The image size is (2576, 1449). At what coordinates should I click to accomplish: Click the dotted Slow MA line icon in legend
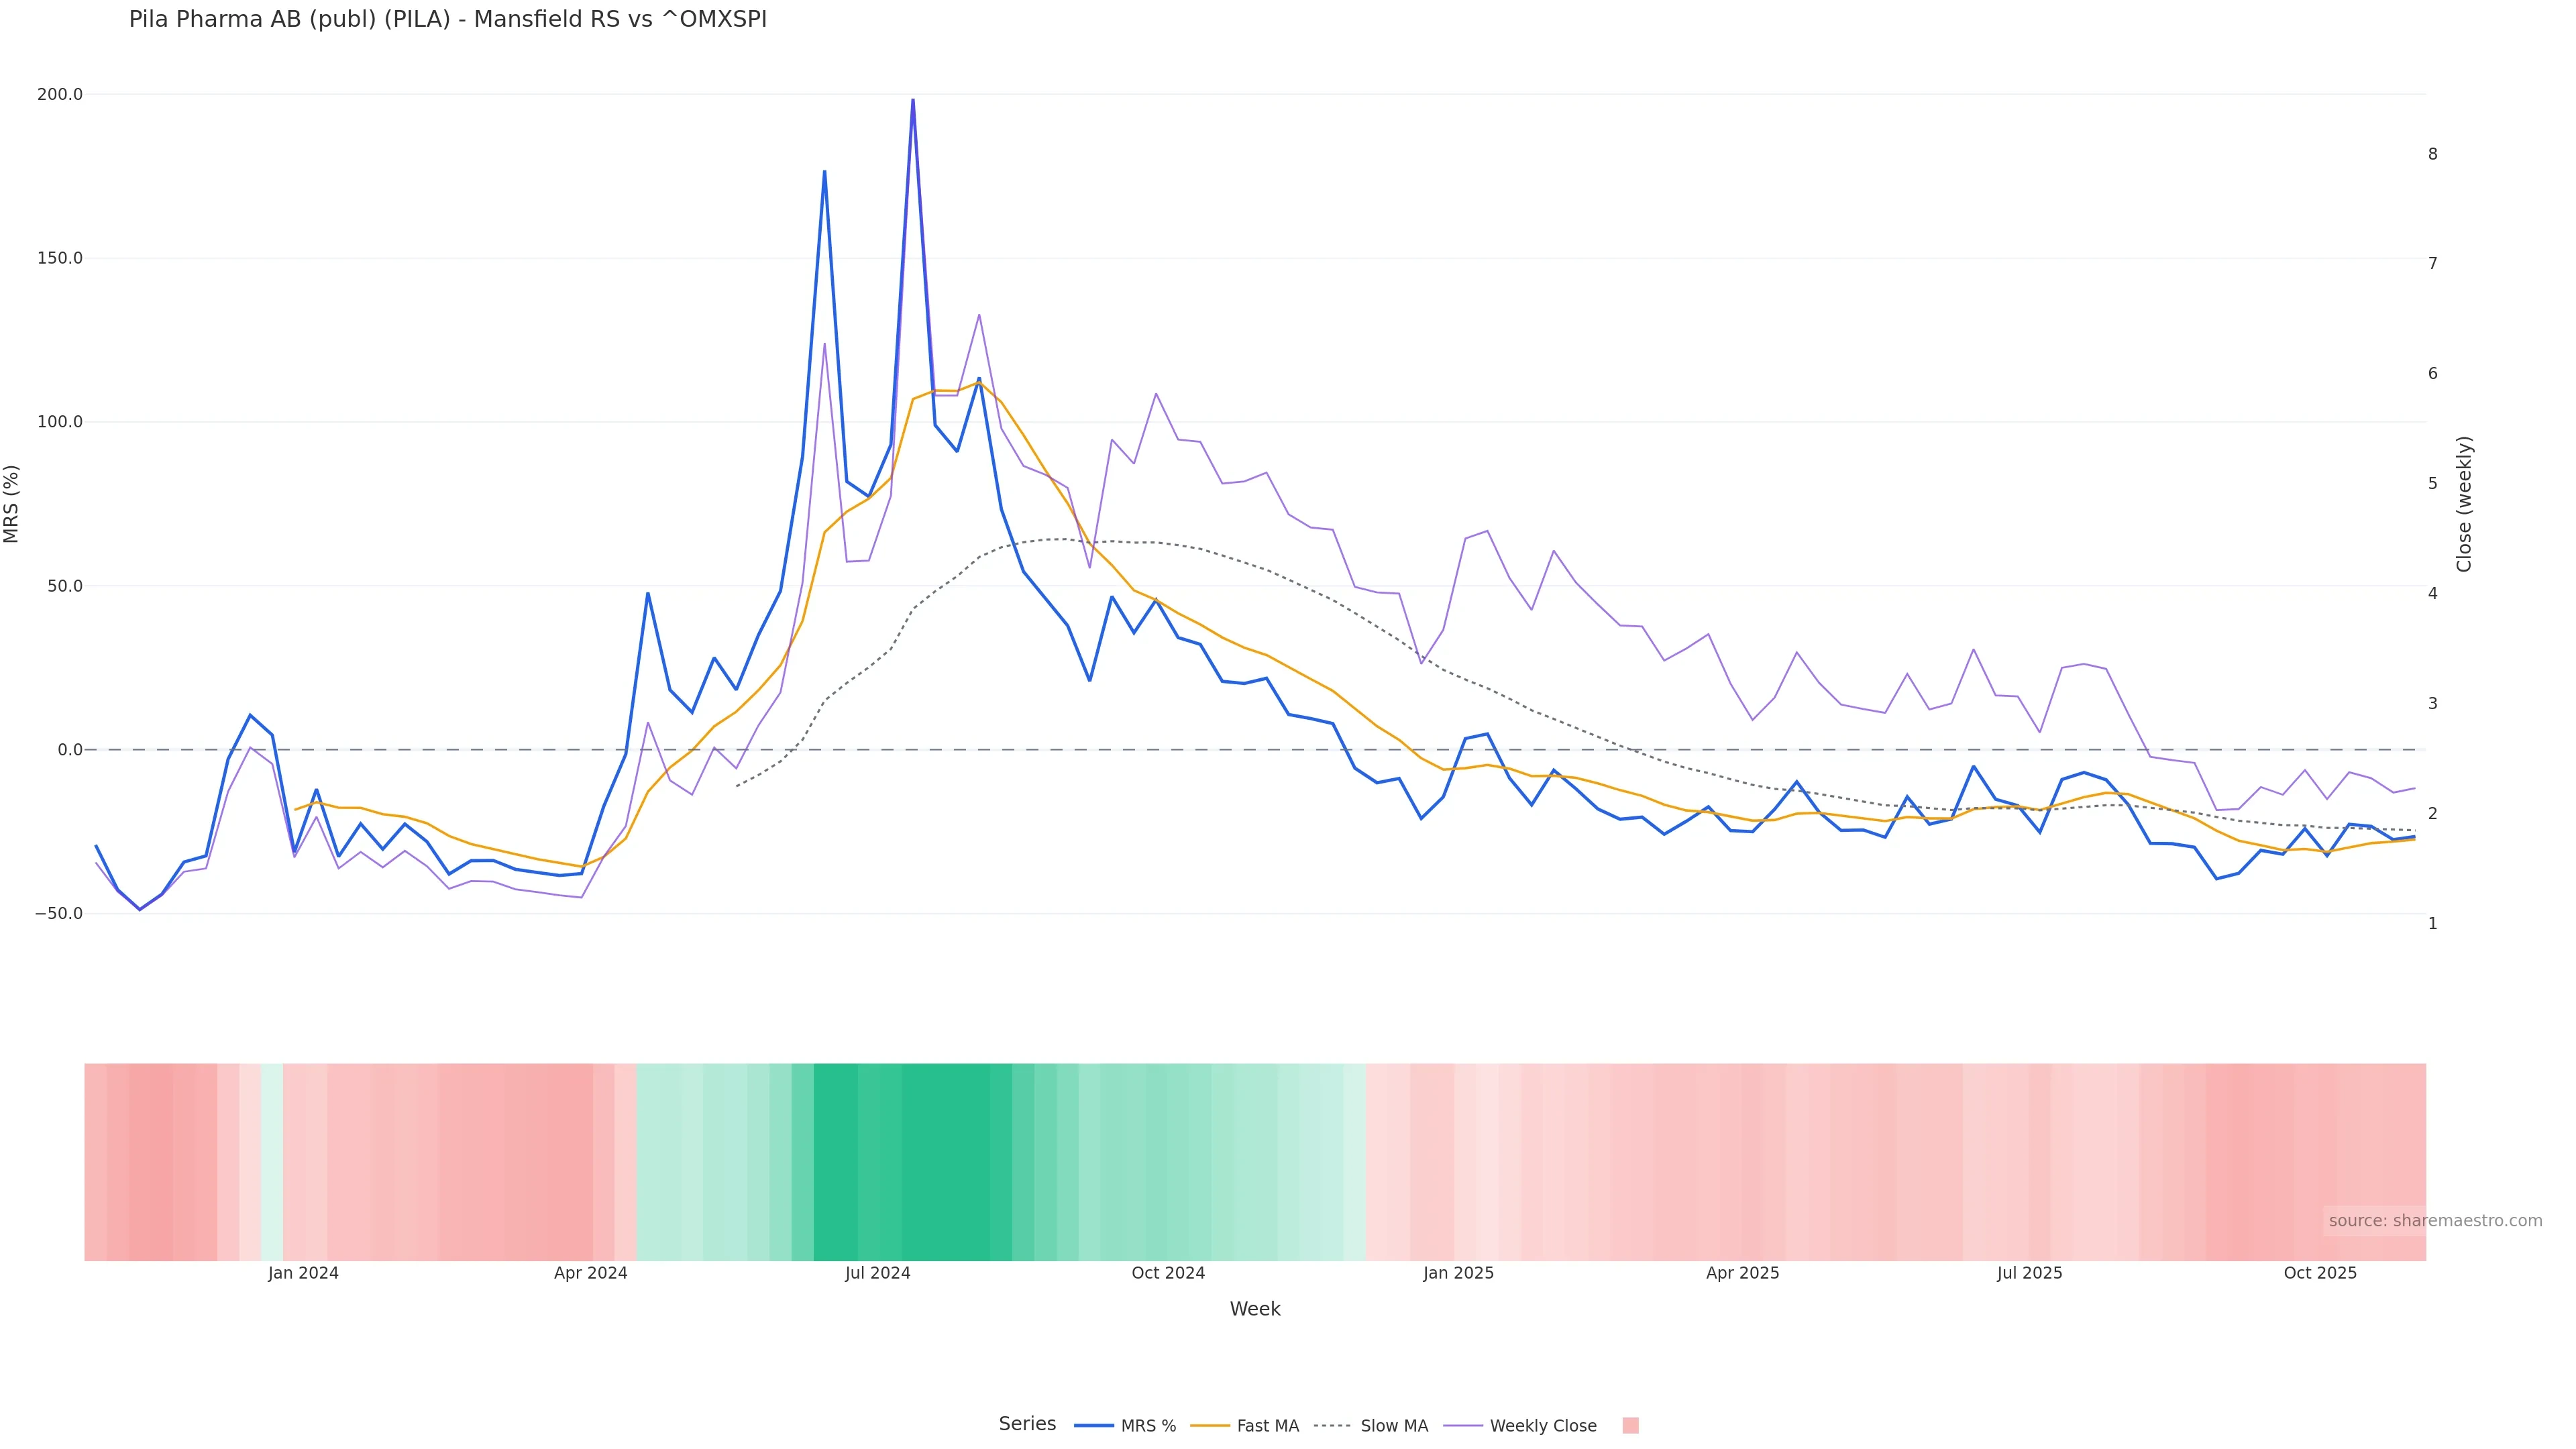click(1332, 1426)
